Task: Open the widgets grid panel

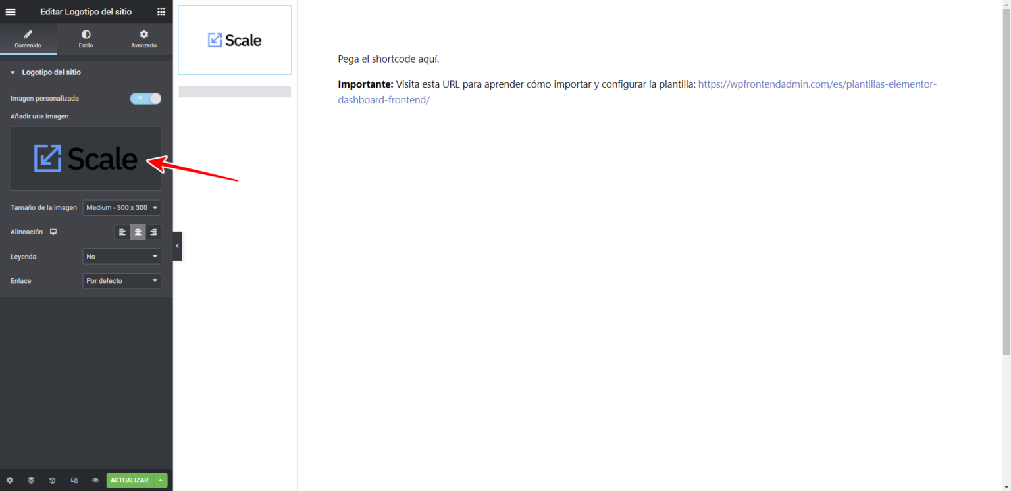Action: (x=161, y=12)
